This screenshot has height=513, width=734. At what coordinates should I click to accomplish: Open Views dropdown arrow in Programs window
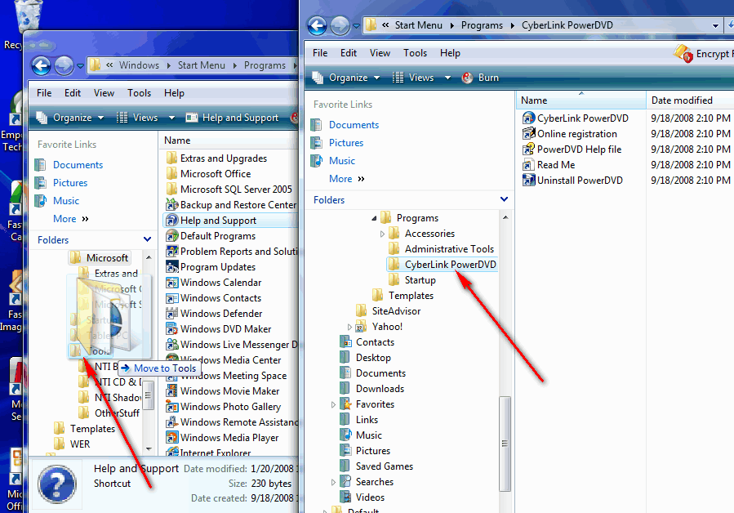(x=171, y=118)
